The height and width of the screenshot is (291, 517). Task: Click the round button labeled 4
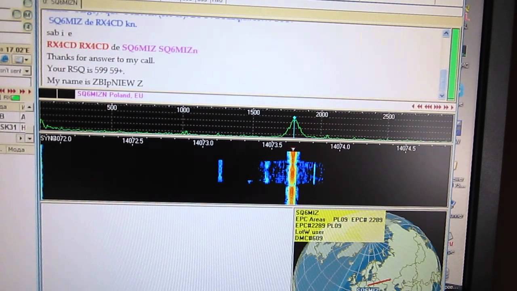28,27
